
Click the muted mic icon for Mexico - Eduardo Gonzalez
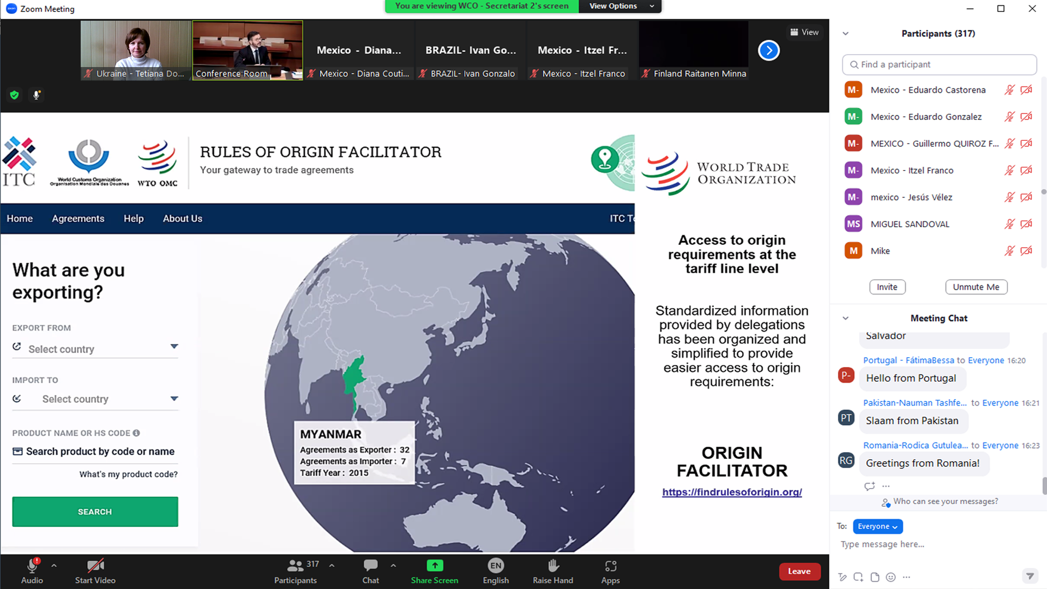coord(1009,117)
